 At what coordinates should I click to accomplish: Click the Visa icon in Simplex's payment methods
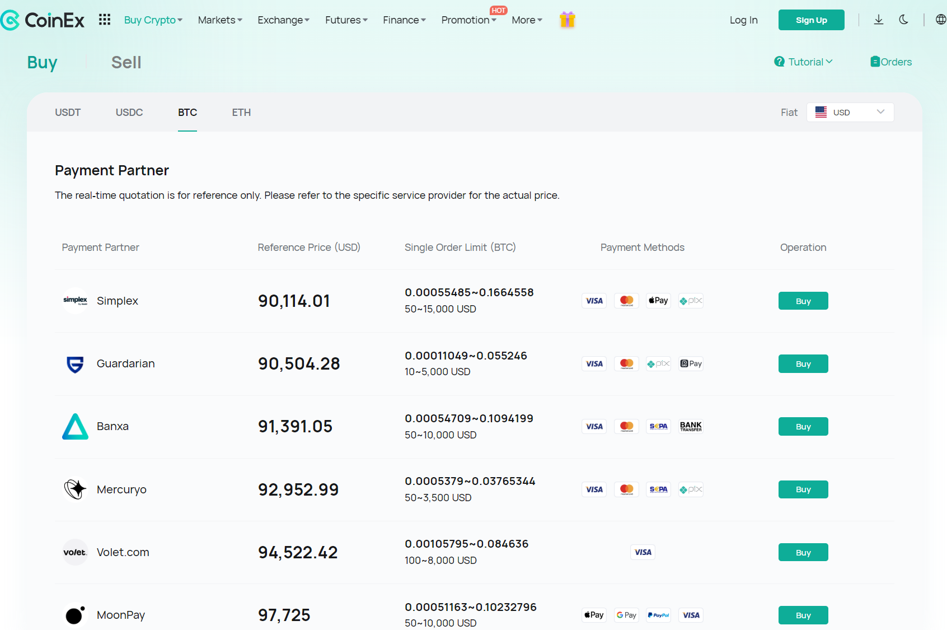[x=594, y=301]
